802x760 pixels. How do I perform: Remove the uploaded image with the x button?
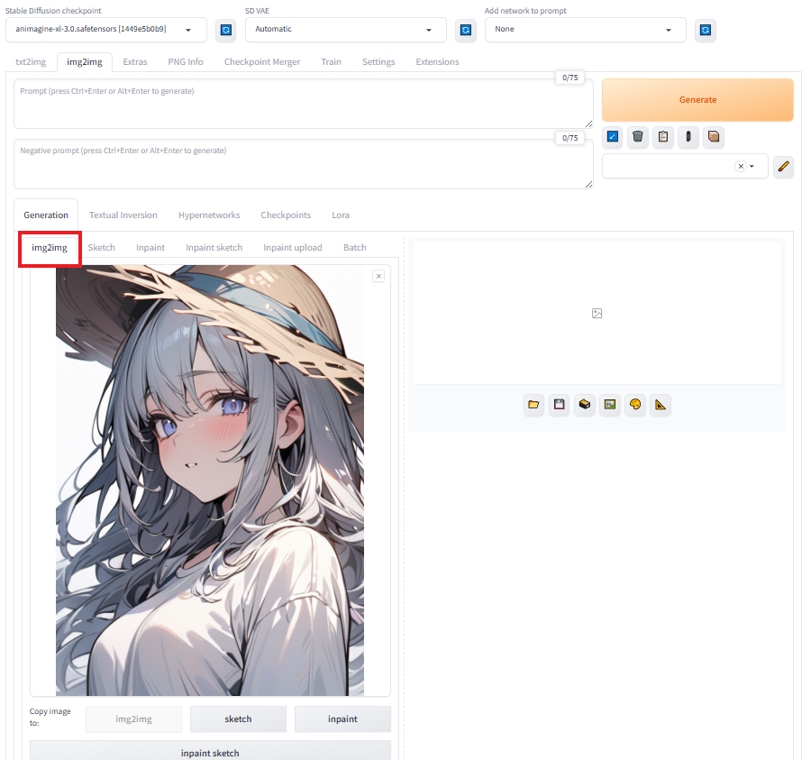[x=378, y=277]
